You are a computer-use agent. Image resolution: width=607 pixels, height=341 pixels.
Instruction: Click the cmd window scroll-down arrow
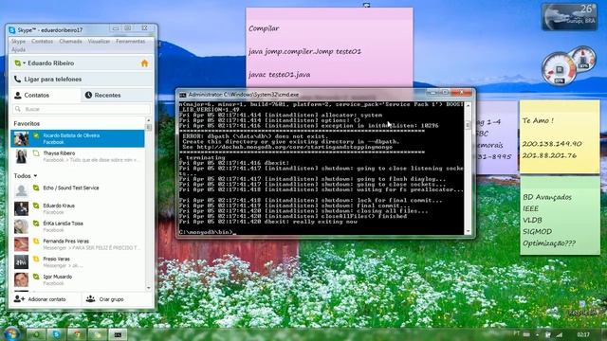point(468,231)
